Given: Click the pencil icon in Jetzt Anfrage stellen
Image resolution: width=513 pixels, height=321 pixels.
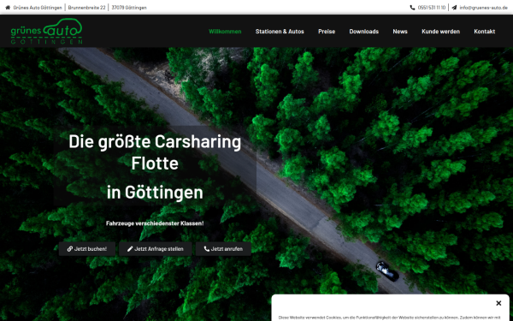Looking at the screenshot, I should coord(130,249).
